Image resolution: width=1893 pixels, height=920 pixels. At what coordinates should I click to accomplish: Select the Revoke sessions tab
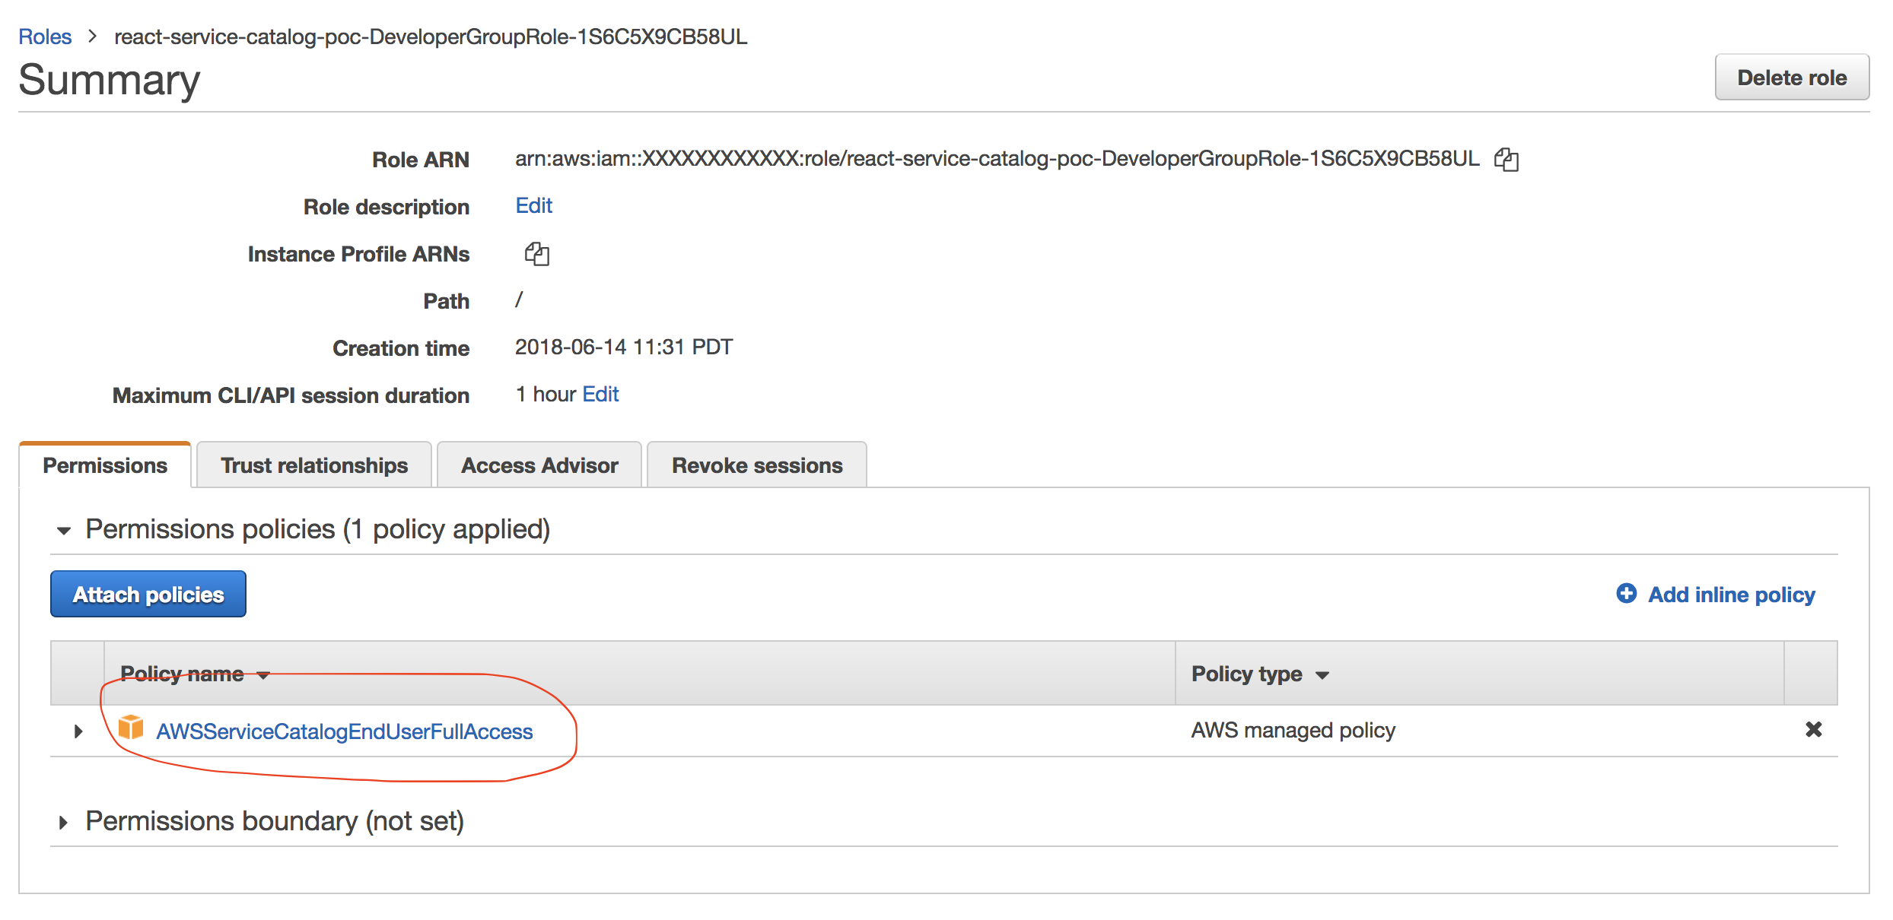pyautogui.click(x=756, y=465)
